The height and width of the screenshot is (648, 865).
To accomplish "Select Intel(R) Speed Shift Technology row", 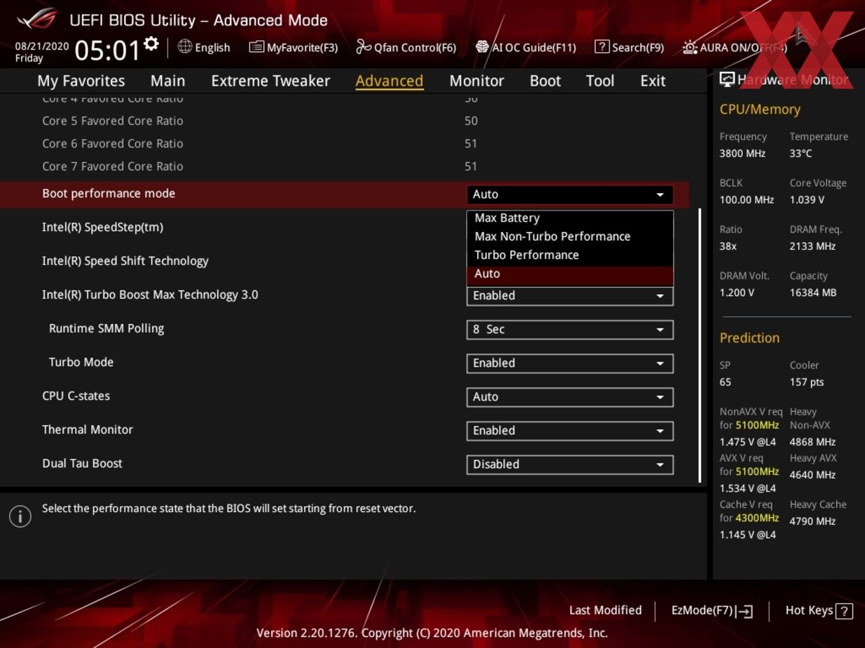I will point(125,261).
